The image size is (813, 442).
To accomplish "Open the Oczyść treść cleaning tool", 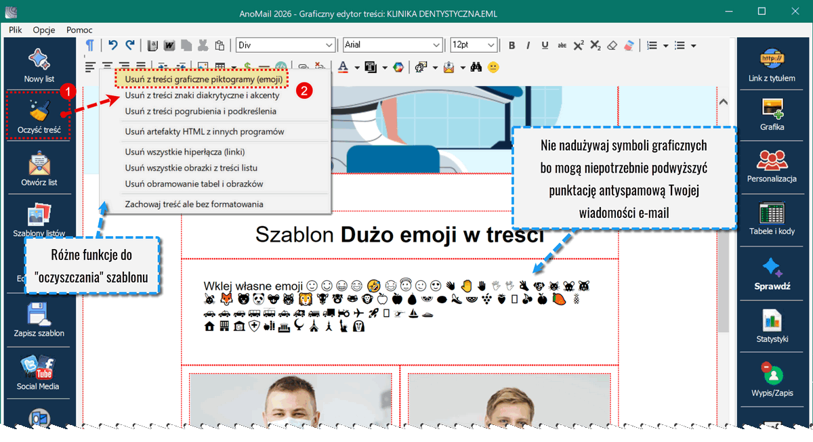I will point(39,115).
